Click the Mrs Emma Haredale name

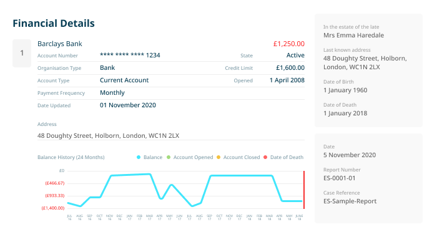(x=353, y=36)
